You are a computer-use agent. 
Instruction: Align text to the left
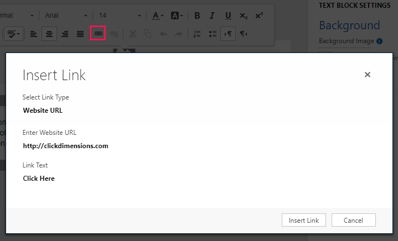(34, 34)
